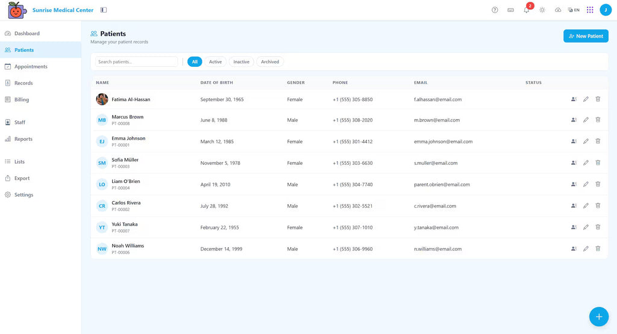Viewport: 617px width, 334px height.
Task: View Noah Williams patient details icon
Action: 574,249
